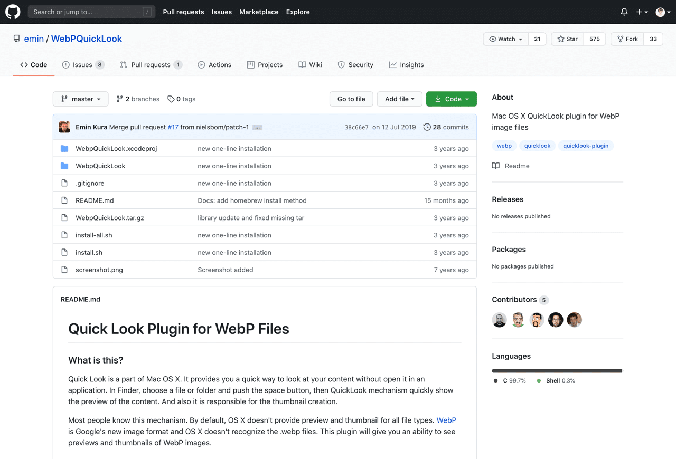Focus the Search or jump to field
Screen dimensions: 676x459
[x=91, y=12]
